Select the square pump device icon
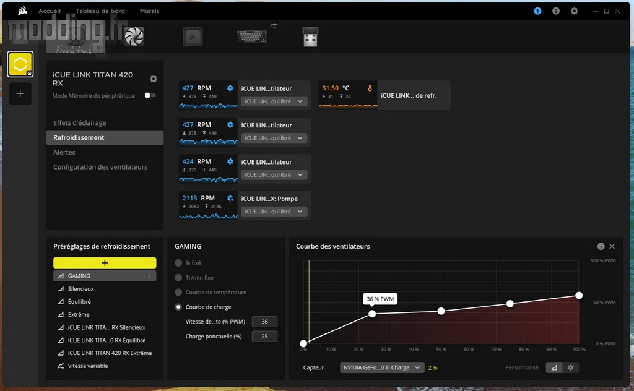This screenshot has height=391, width=634. [x=193, y=37]
